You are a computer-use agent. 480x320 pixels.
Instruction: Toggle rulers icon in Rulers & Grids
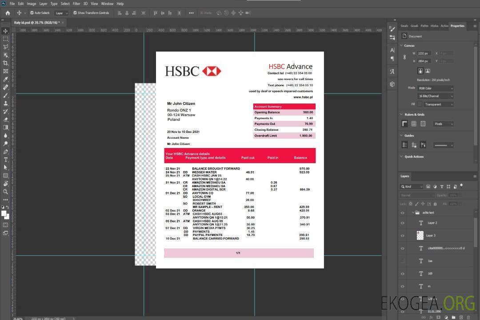[x=404, y=124]
